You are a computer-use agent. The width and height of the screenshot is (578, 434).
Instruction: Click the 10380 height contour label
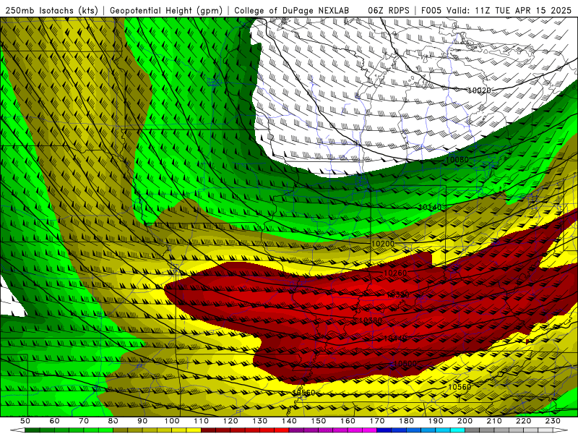371,320
